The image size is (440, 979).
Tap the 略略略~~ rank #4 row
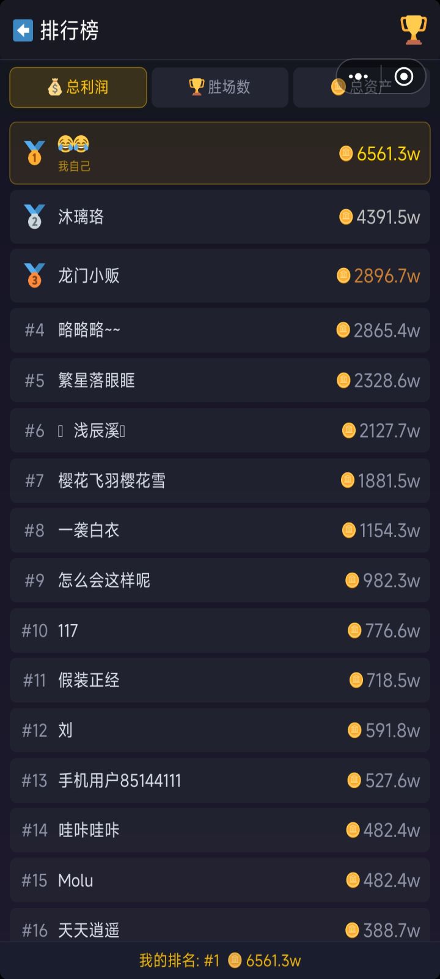coord(220,330)
